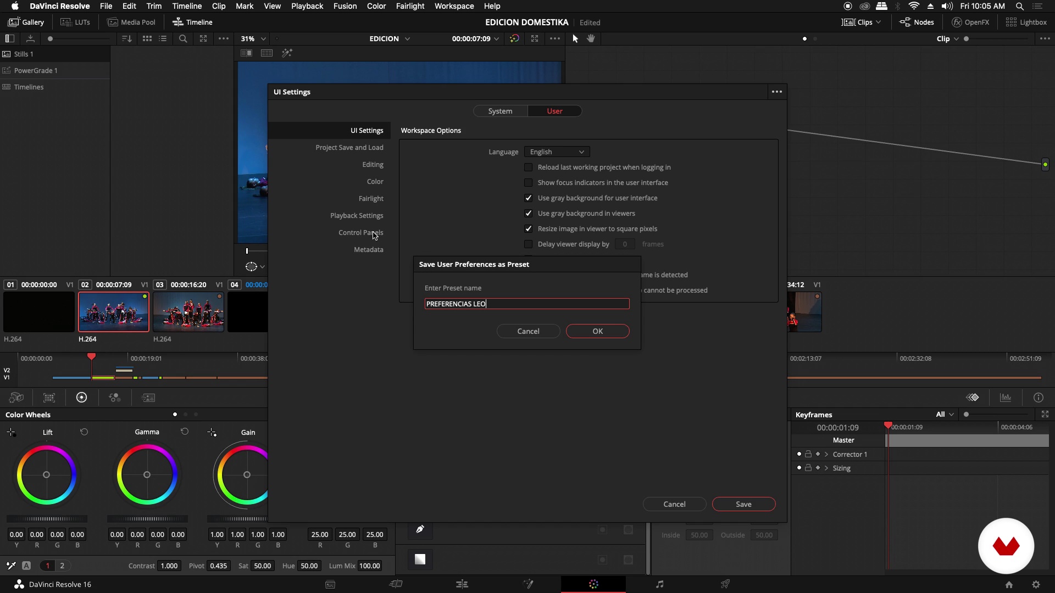Open the Language dropdown
1055x593 pixels.
[x=557, y=152]
